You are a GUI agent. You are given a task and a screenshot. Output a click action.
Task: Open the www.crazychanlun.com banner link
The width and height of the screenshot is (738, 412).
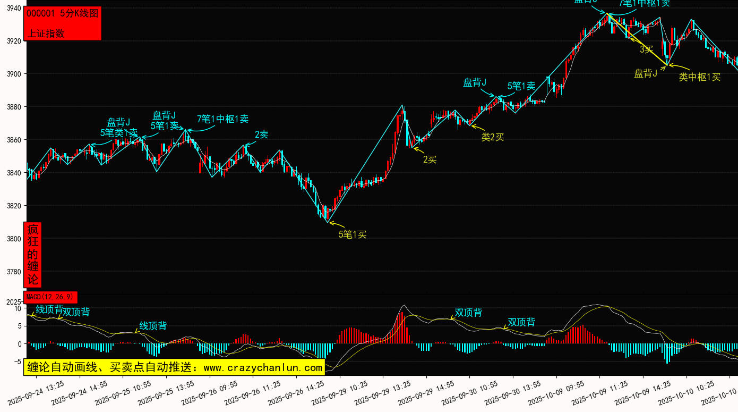(174, 367)
